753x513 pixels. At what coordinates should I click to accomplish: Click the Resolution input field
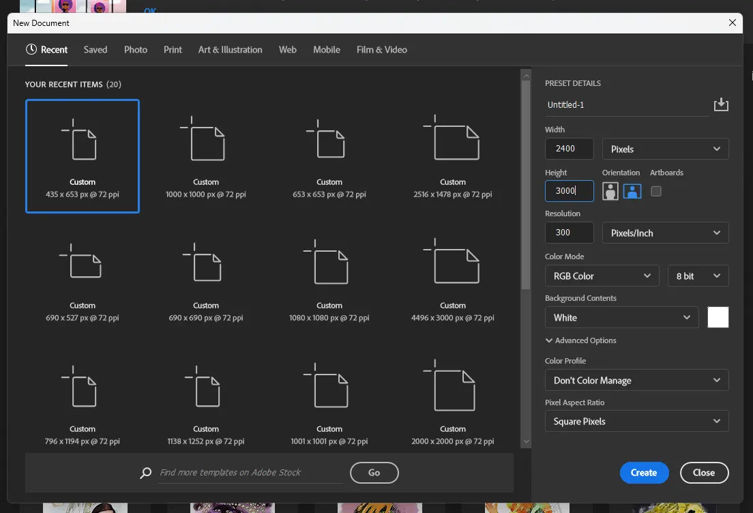pos(569,233)
